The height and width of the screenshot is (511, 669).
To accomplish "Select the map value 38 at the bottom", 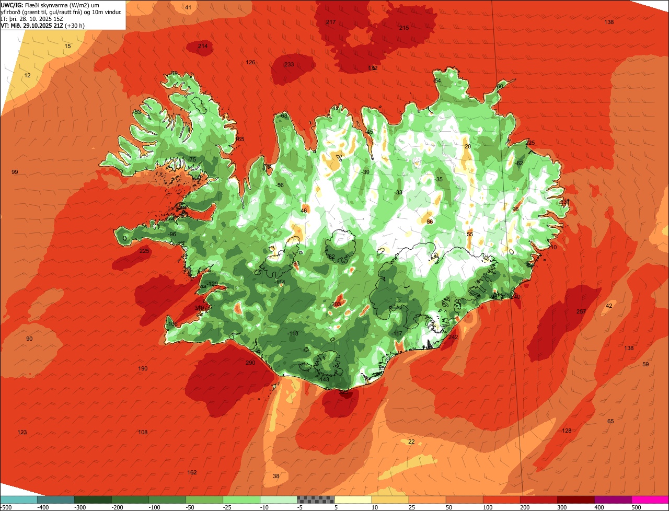I will point(276,476).
